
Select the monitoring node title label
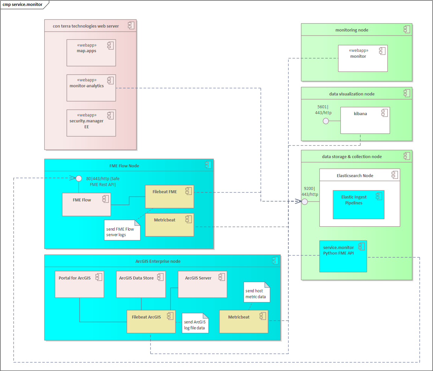(x=352, y=30)
